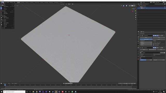The width and height of the screenshot is (166, 93).
Task: Open viewport shading options dropdown arrow
Action: coord(136,6)
